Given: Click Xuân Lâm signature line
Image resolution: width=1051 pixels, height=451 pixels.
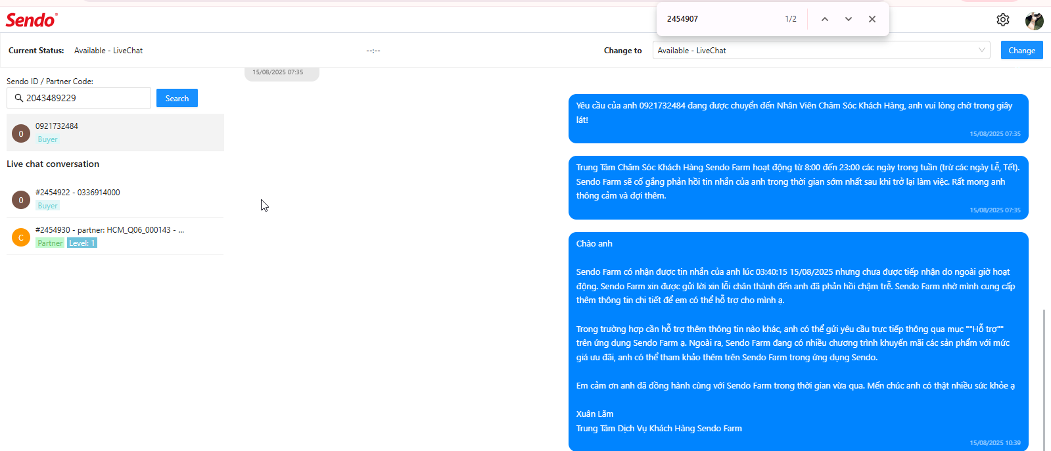Looking at the screenshot, I should point(595,414).
